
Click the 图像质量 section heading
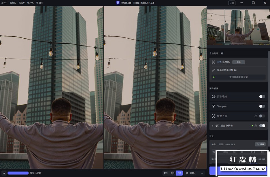pos(214,88)
